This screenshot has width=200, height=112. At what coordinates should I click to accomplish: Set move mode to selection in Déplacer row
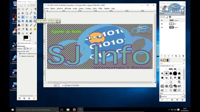pyautogui.click(x=28, y=49)
